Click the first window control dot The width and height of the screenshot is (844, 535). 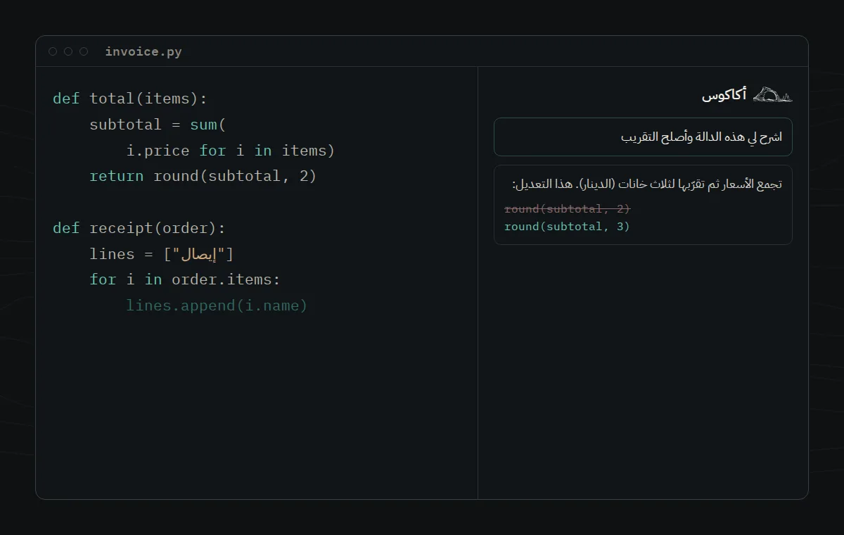click(x=53, y=51)
